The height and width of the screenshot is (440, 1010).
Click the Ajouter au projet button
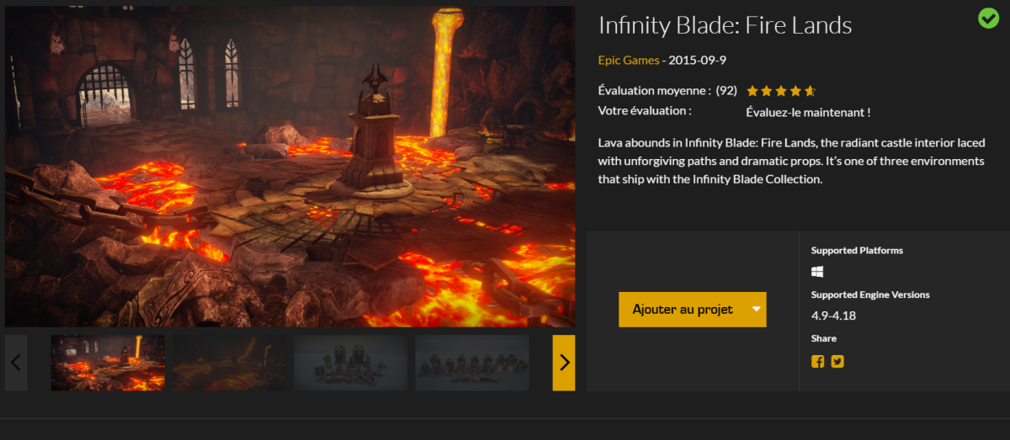(x=683, y=310)
